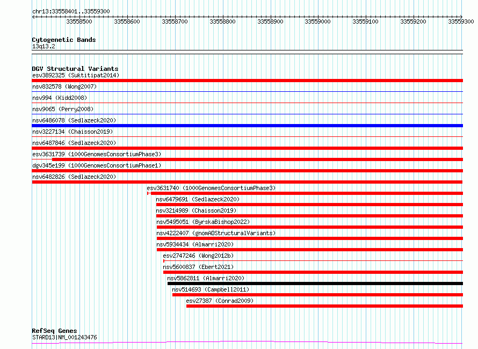Open the nsv6479691 (Sedlazeck2020) label
The height and width of the screenshot is (349, 478).
[198, 199]
